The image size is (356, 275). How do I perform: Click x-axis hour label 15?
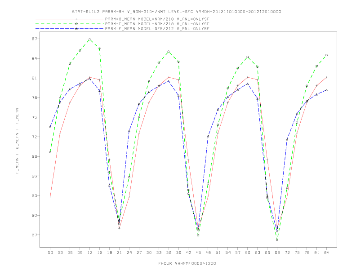pyautogui.click(x=99, y=253)
